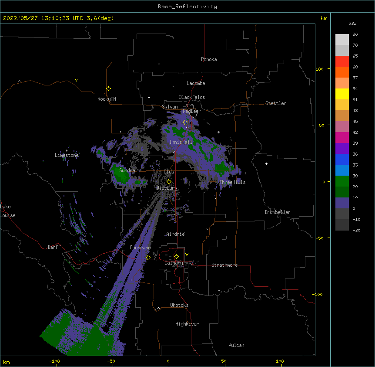The width and height of the screenshot is (375, 367).
Task: Click the blue 36 dBZ legend color
Action: (x=342, y=159)
